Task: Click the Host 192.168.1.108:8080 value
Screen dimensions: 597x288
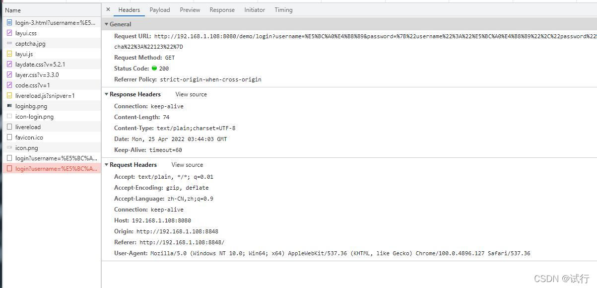Action: coord(161,220)
